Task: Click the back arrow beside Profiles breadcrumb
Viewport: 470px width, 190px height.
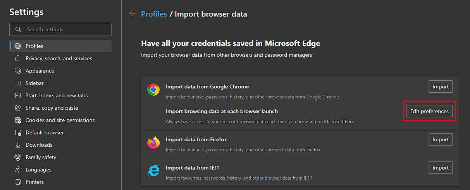Action: [133, 14]
